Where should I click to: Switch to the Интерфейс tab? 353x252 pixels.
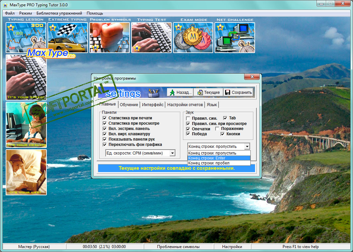point(153,105)
